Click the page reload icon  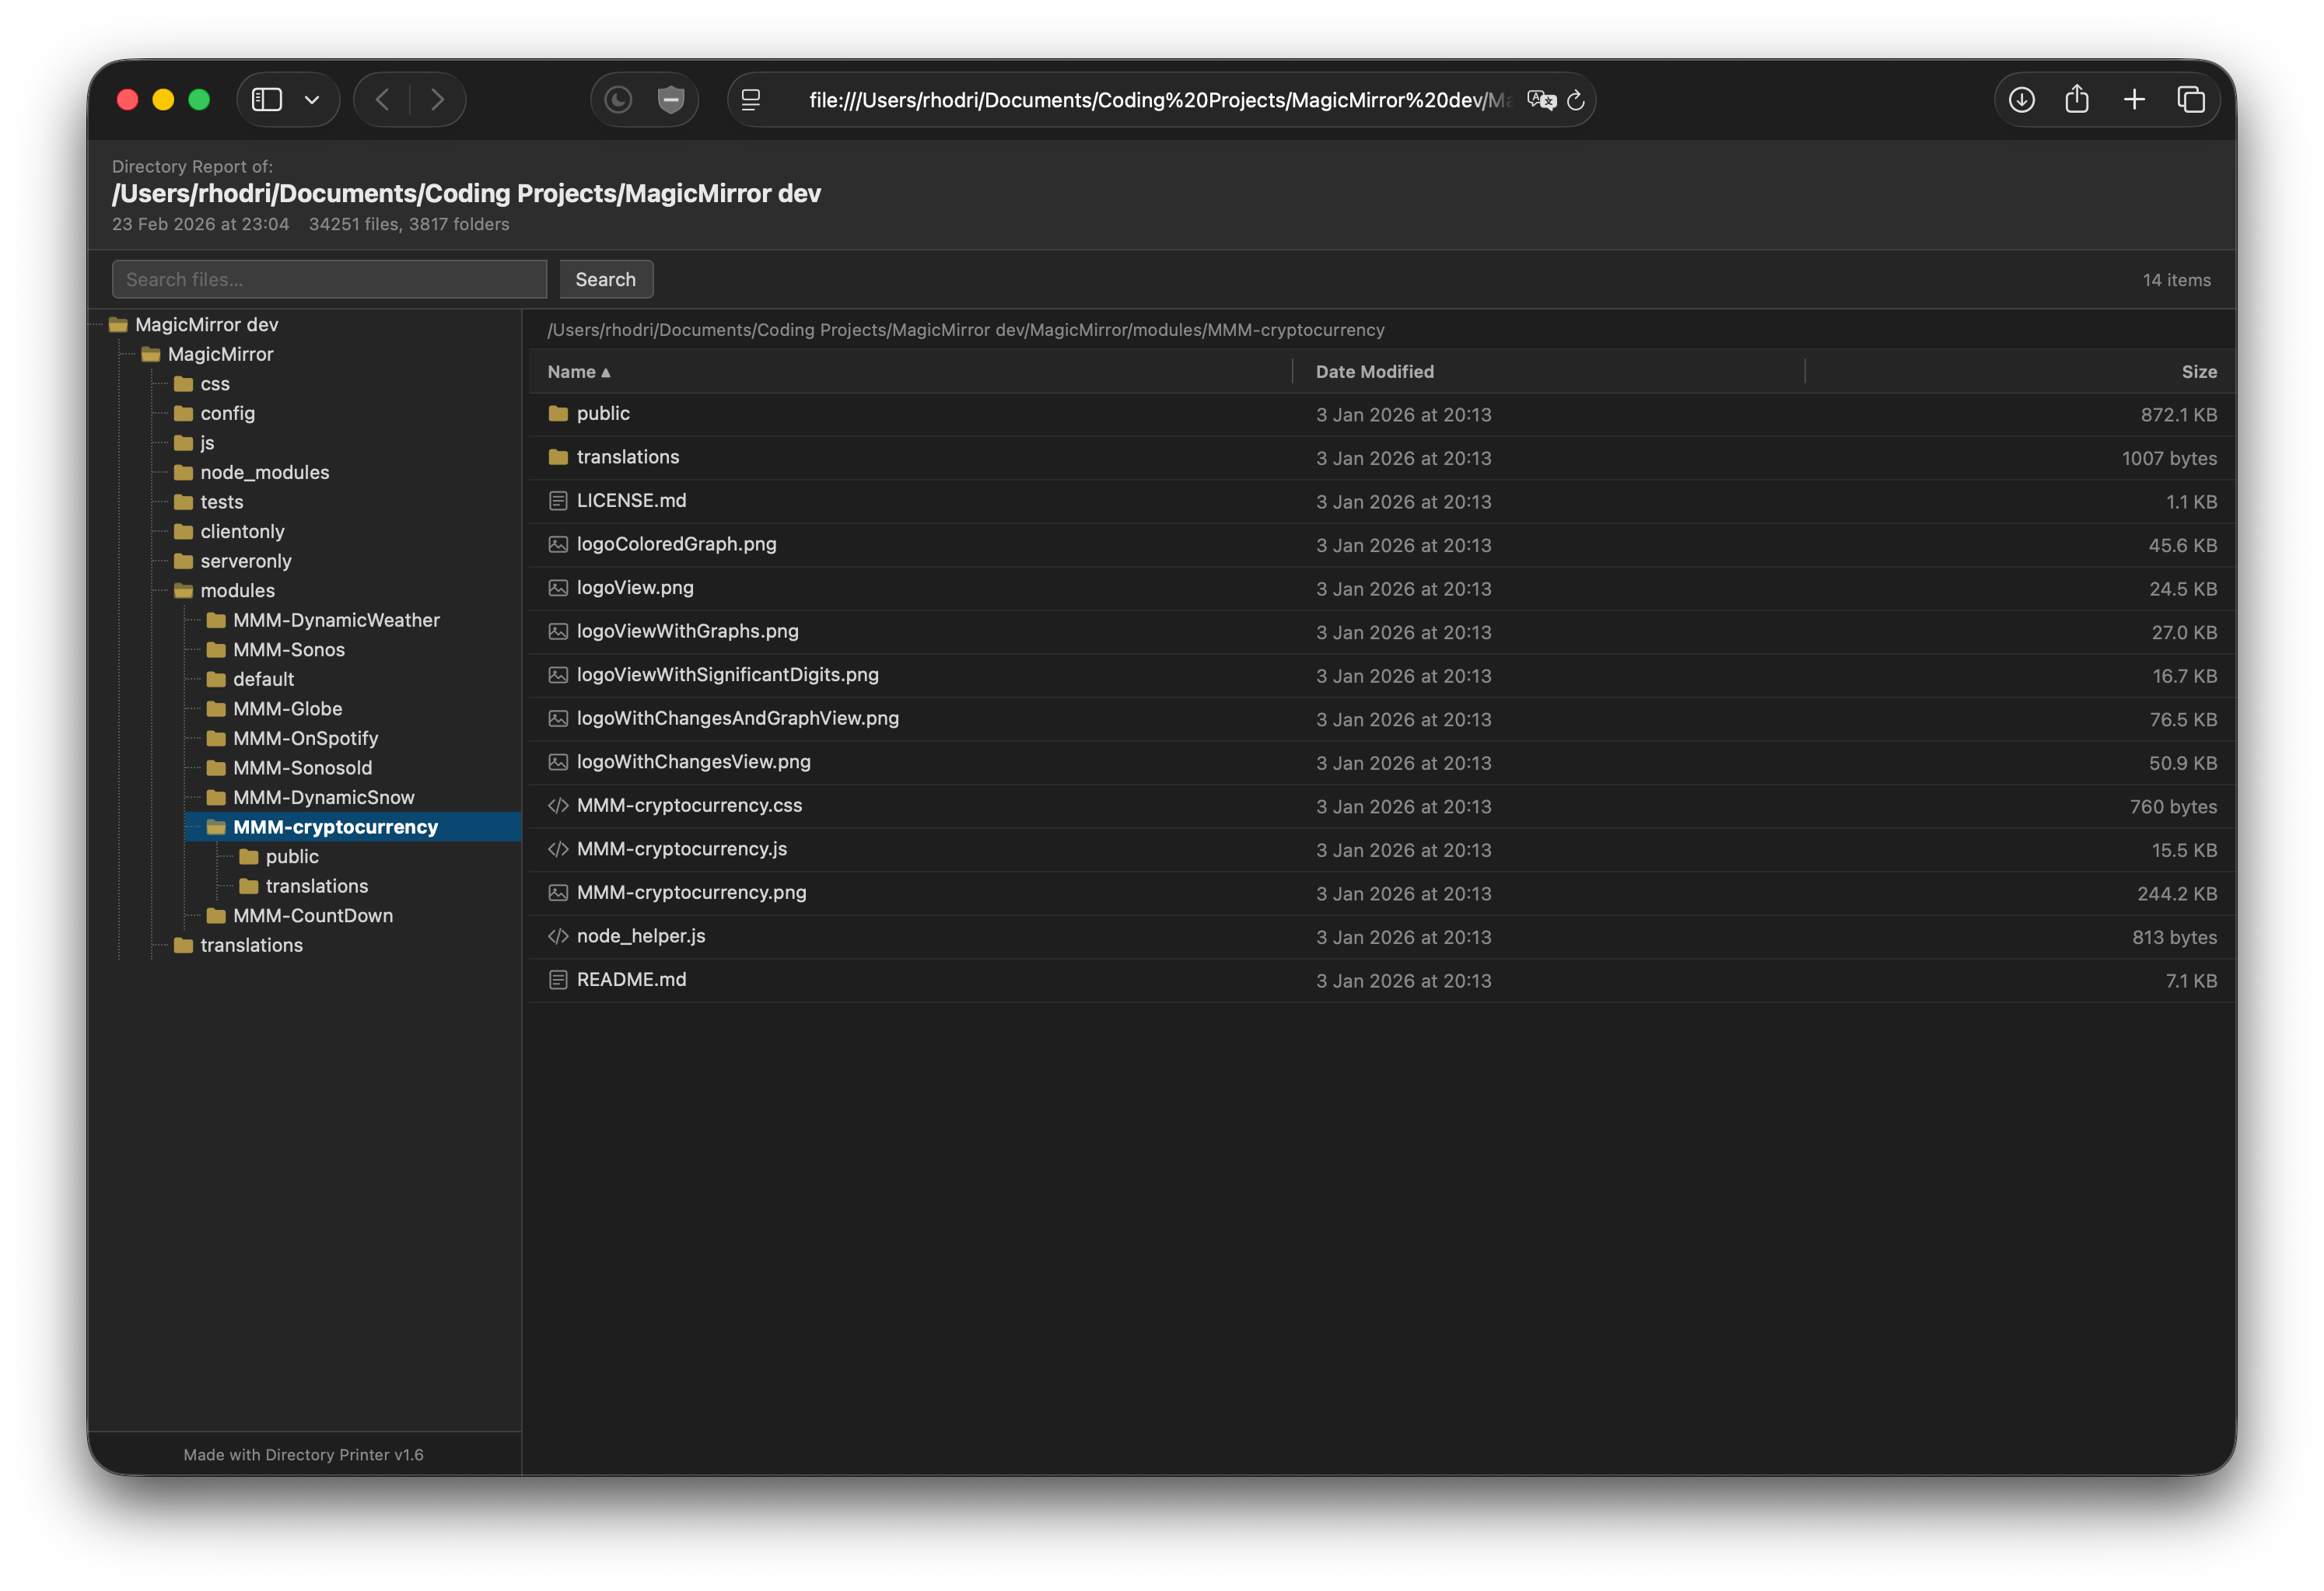coord(1576,100)
